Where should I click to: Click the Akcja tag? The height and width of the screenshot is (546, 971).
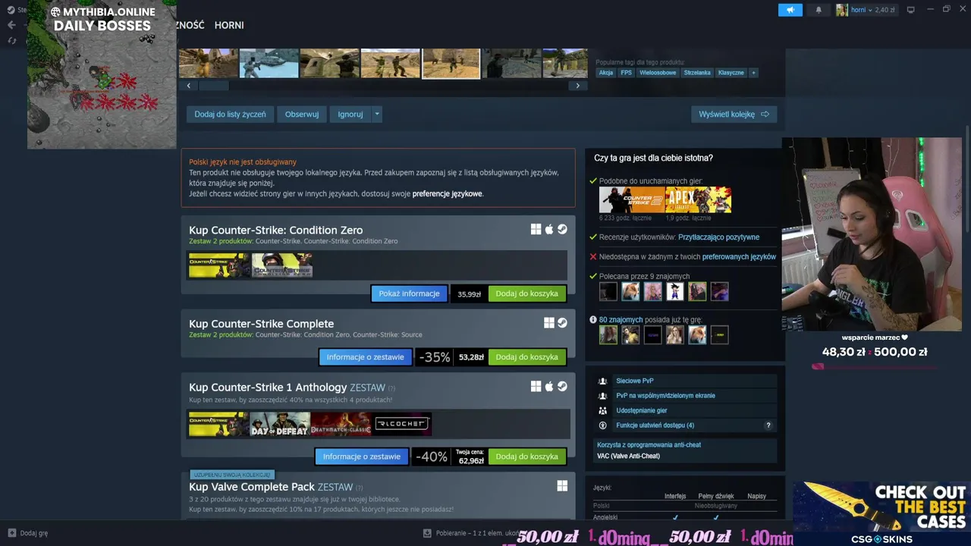point(605,73)
